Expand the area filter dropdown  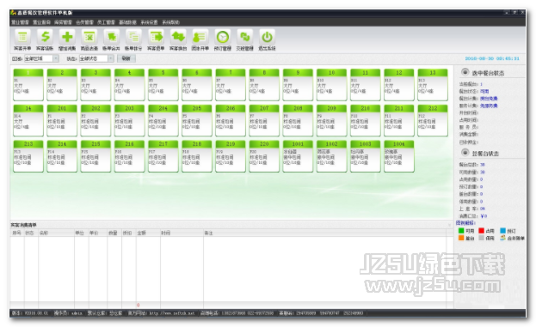point(56,58)
